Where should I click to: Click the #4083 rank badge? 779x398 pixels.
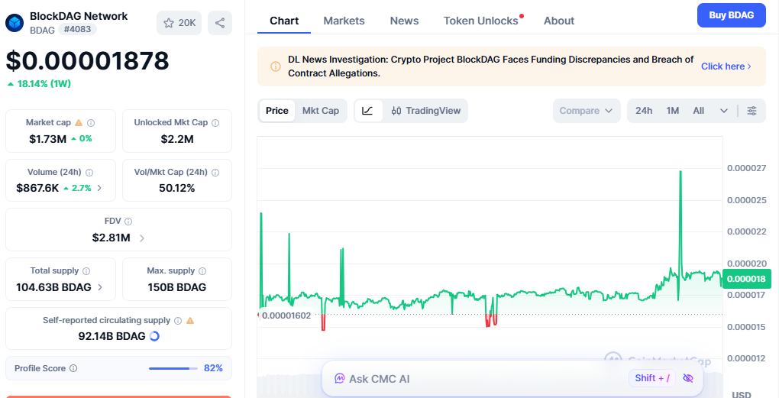tap(77, 29)
